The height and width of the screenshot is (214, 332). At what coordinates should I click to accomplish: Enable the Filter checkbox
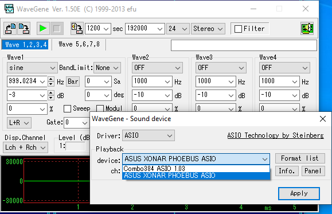(x=238, y=29)
